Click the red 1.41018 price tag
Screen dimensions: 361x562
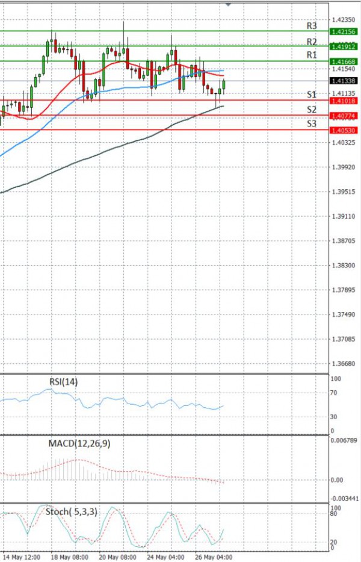344,101
